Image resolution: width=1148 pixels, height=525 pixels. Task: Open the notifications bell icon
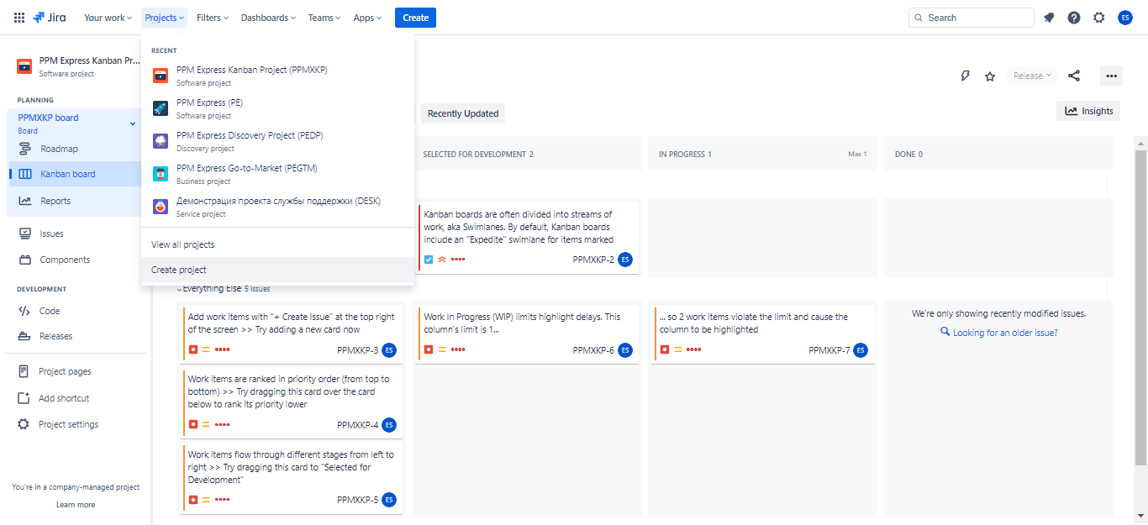click(1049, 18)
